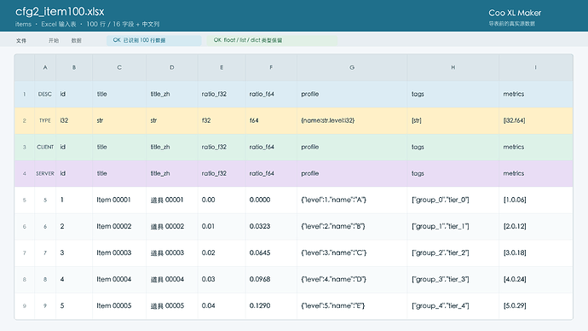Screen dimensions: 588x331
Task: Click ratio_f64 in the CLIENT row
Action: pyautogui.click(x=271, y=147)
